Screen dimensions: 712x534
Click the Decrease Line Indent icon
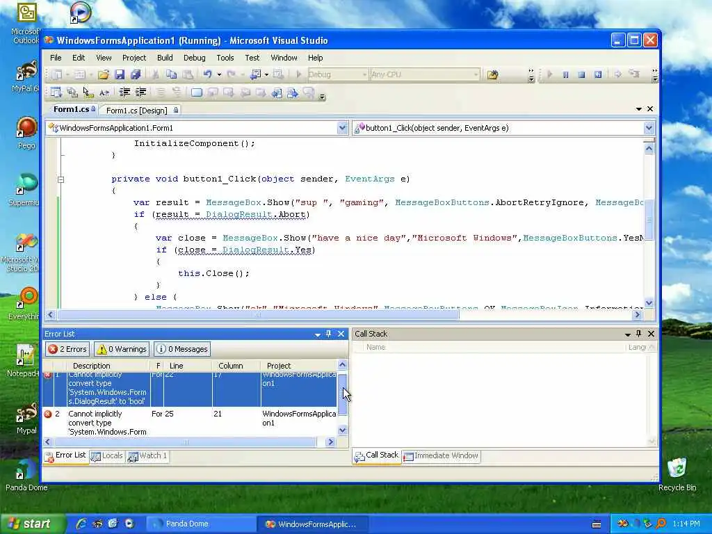[124, 92]
